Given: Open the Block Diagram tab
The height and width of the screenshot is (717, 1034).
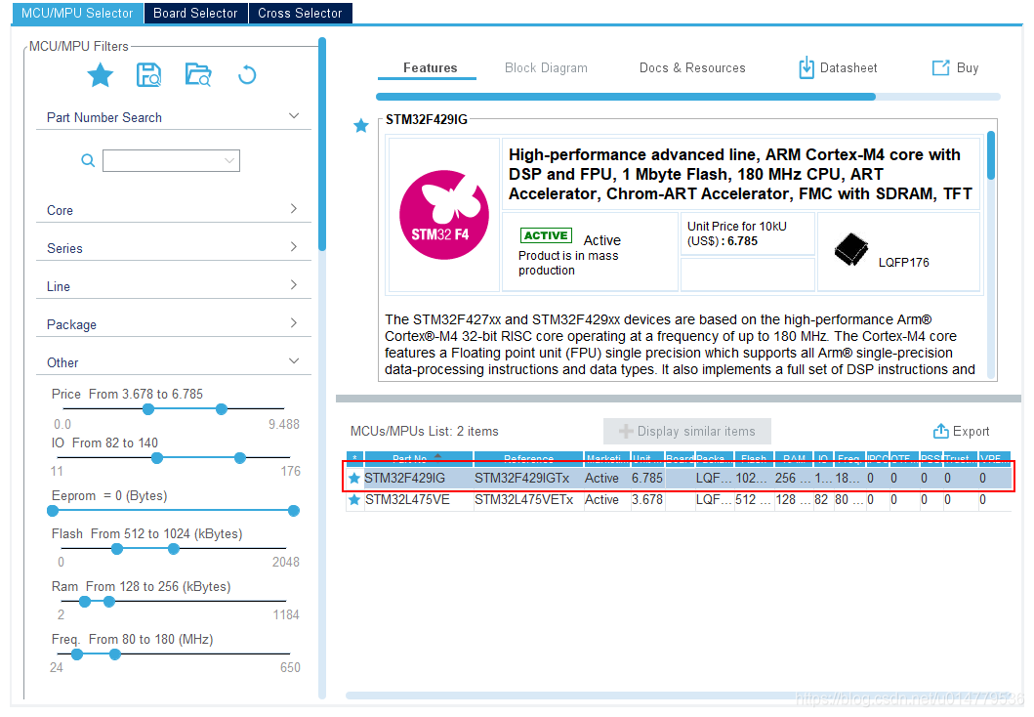Looking at the screenshot, I should pyautogui.click(x=546, y=68).
